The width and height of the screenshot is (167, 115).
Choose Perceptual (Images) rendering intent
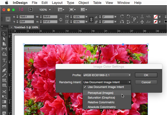[107, 93]
